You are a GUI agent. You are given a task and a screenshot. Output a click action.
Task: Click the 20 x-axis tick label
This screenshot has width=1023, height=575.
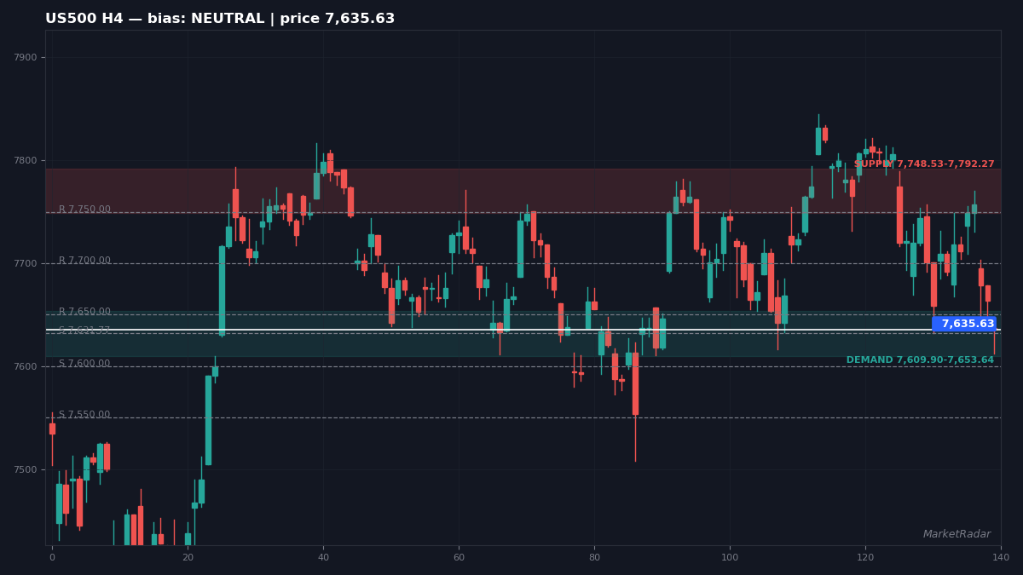tap(188, 558)
